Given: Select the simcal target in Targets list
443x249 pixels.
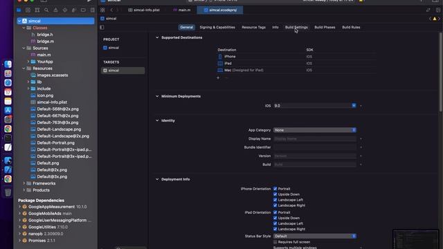Looking at the screenshot, I should pyautogui.click(x=123, y=71).
